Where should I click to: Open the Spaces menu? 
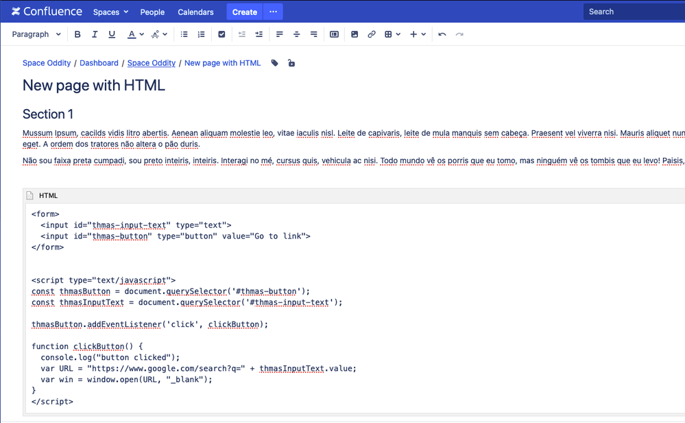coord(110,11)
